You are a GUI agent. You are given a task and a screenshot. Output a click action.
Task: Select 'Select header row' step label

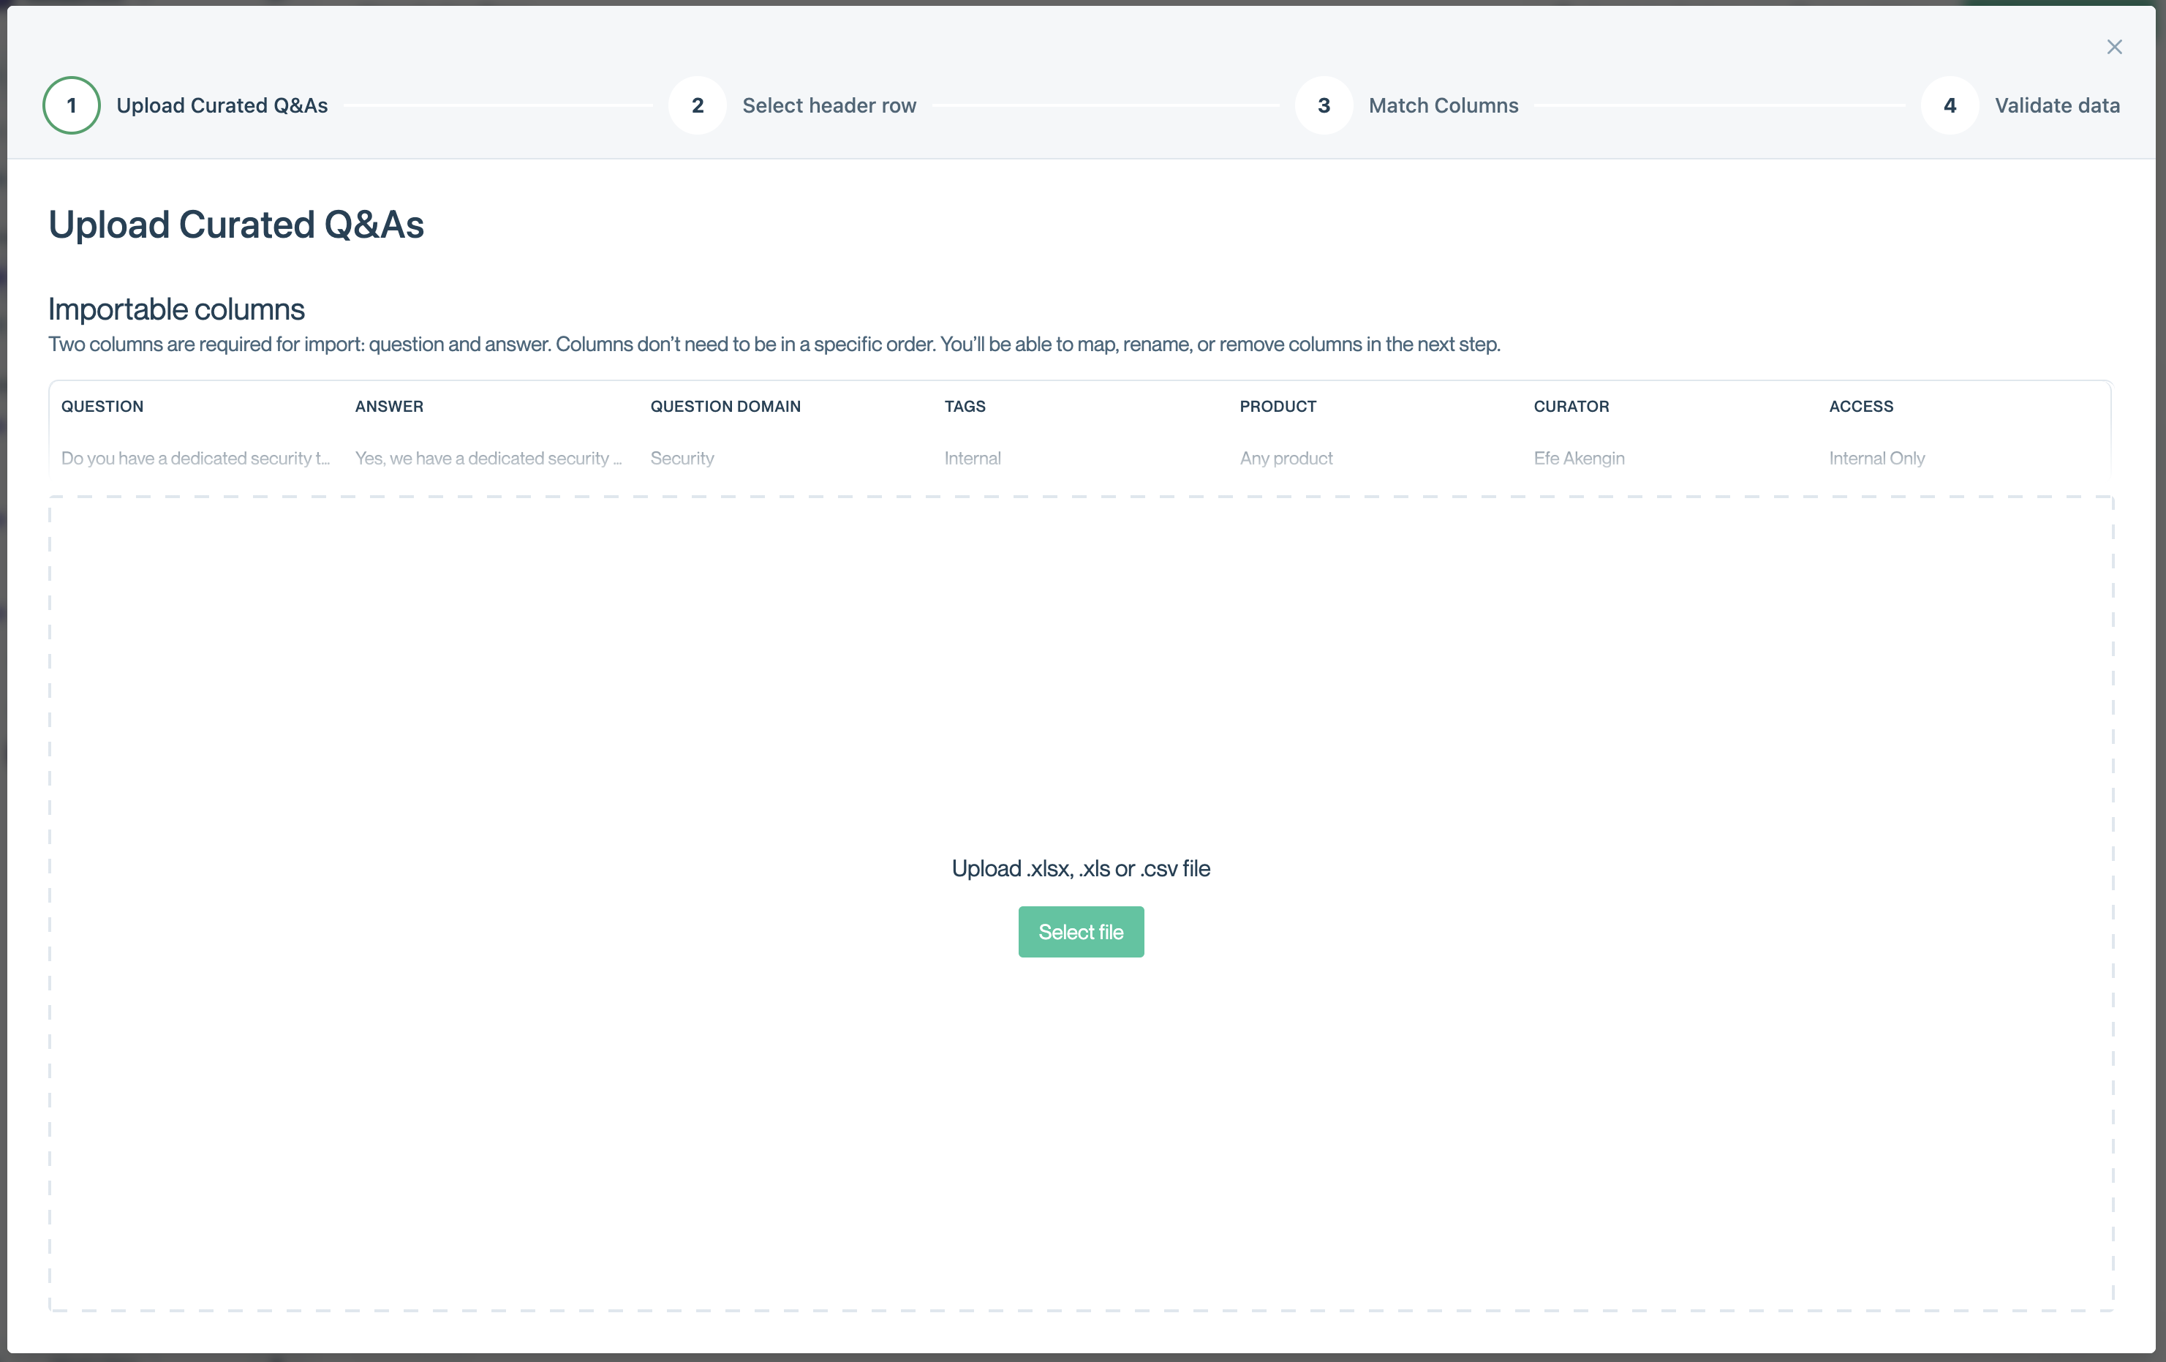click(829, 105)
